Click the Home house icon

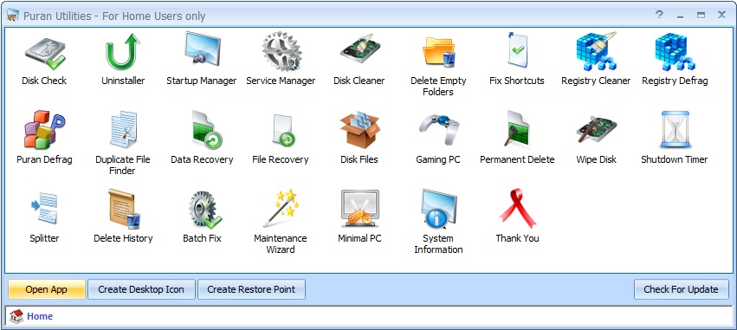coord(16,316)
